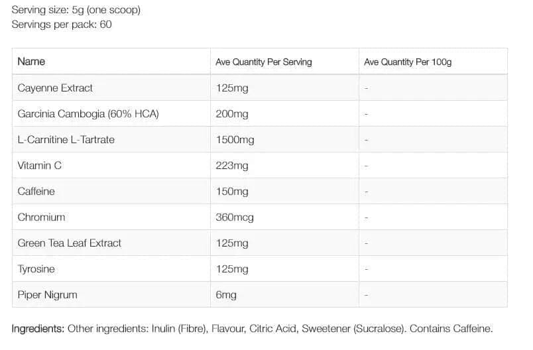Click the Serving size text line
The height and width of the screenshot is (350, 533).
(76, 10)
